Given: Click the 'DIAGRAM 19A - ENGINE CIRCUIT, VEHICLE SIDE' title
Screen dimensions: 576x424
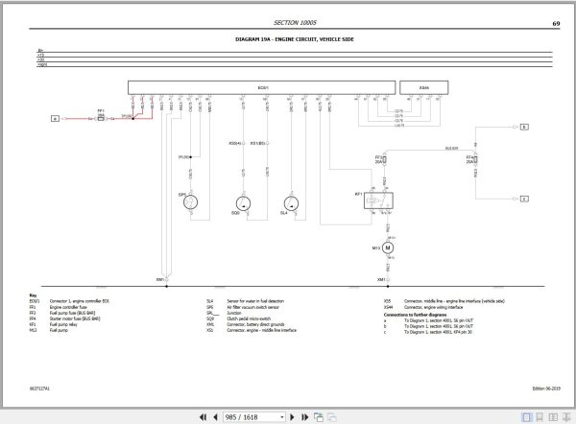Looking at the screenshot, I should click(295, 39).
